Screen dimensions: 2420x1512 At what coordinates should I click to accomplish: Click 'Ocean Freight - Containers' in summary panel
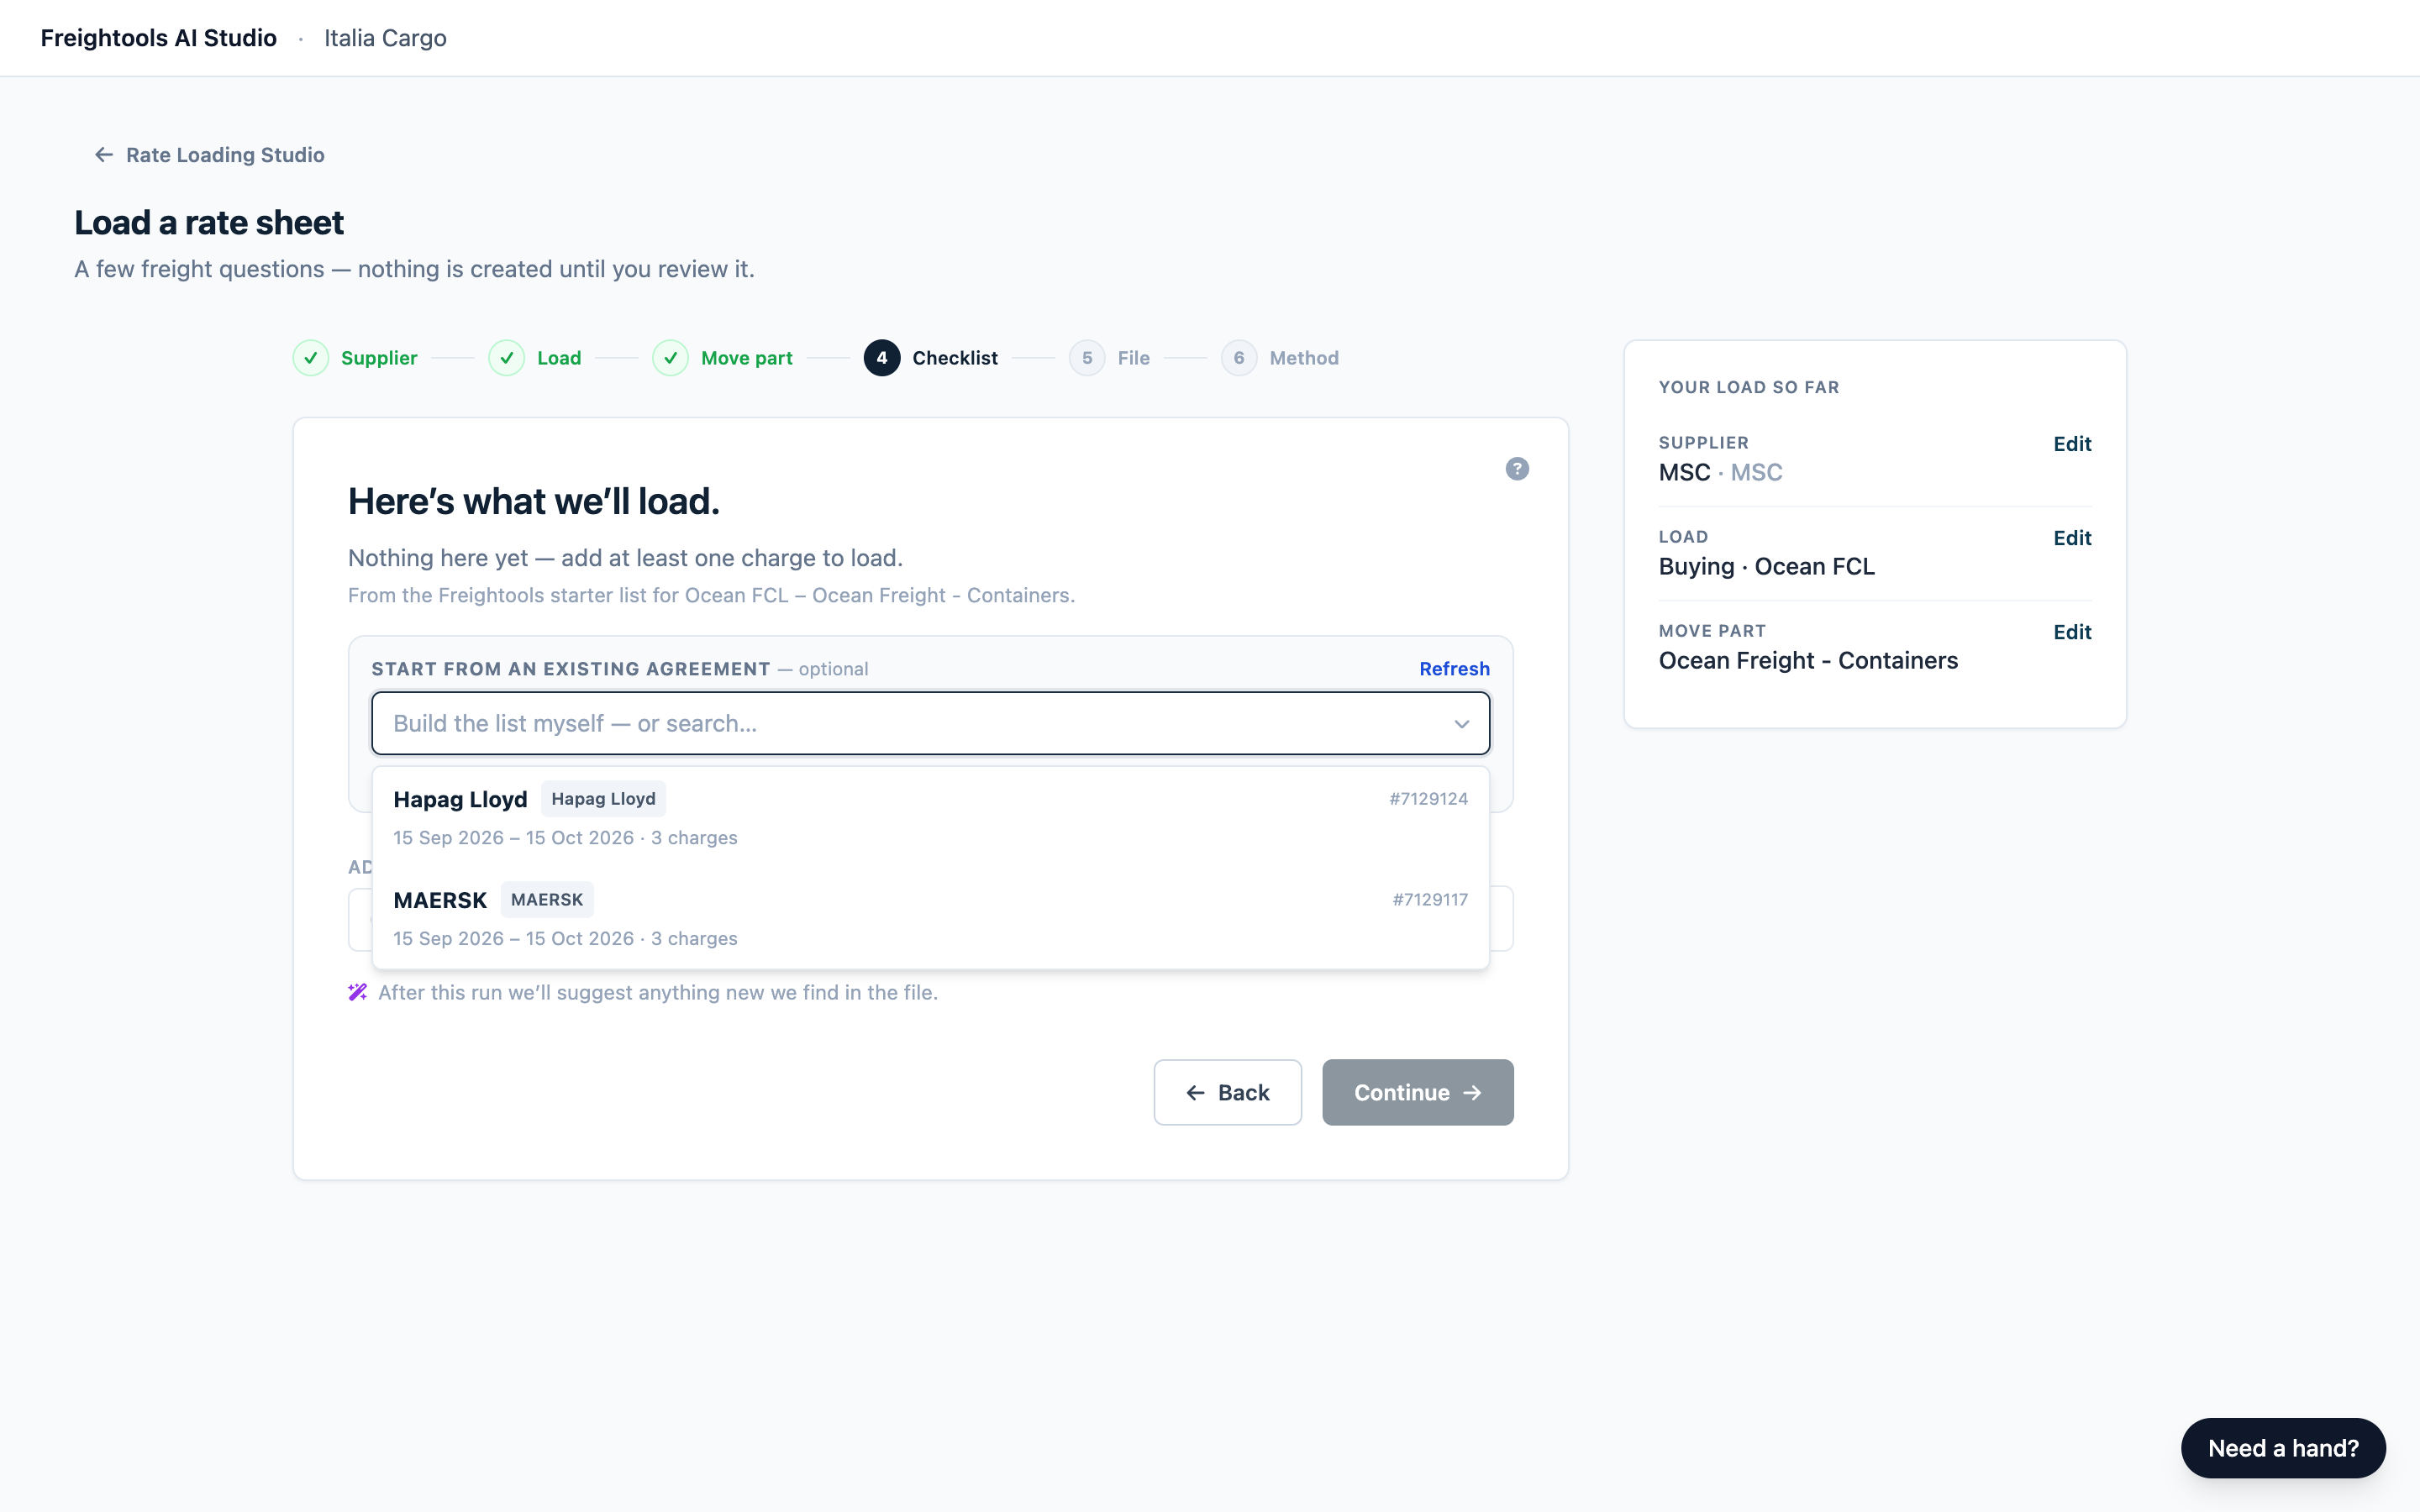[x=1808, y=661]
